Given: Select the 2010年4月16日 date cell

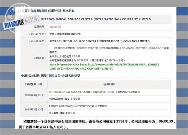Looking at the screenshot, I should point(34,95).
